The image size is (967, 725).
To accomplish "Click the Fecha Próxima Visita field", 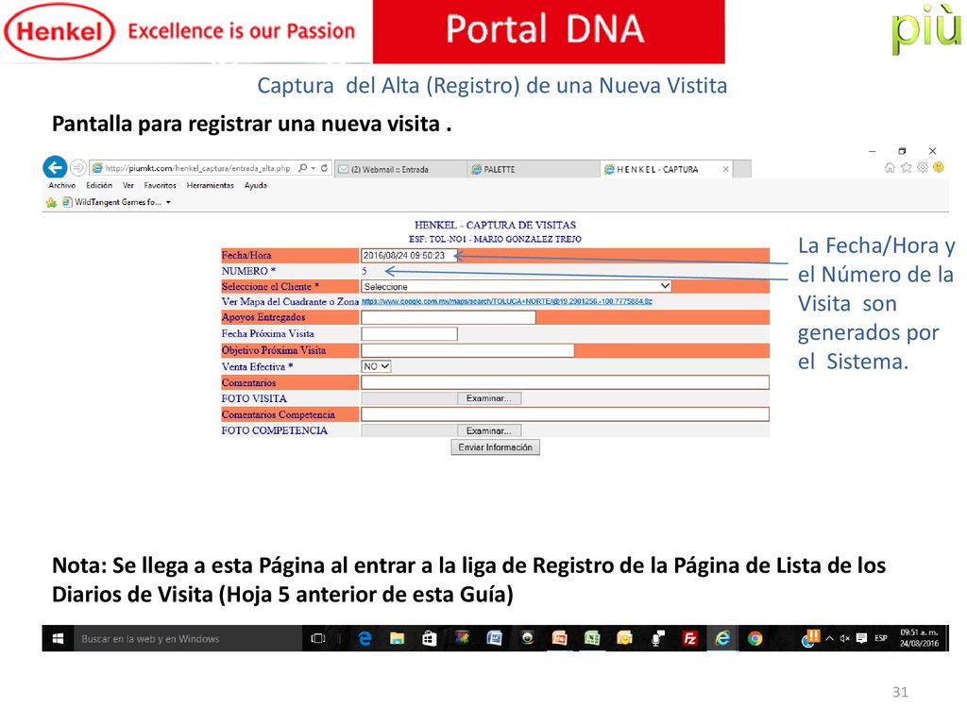I will click(410, 333).
